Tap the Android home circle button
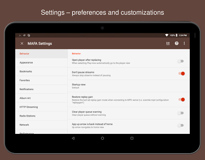Screen dimensions: 205x160 tap(102, 138)
